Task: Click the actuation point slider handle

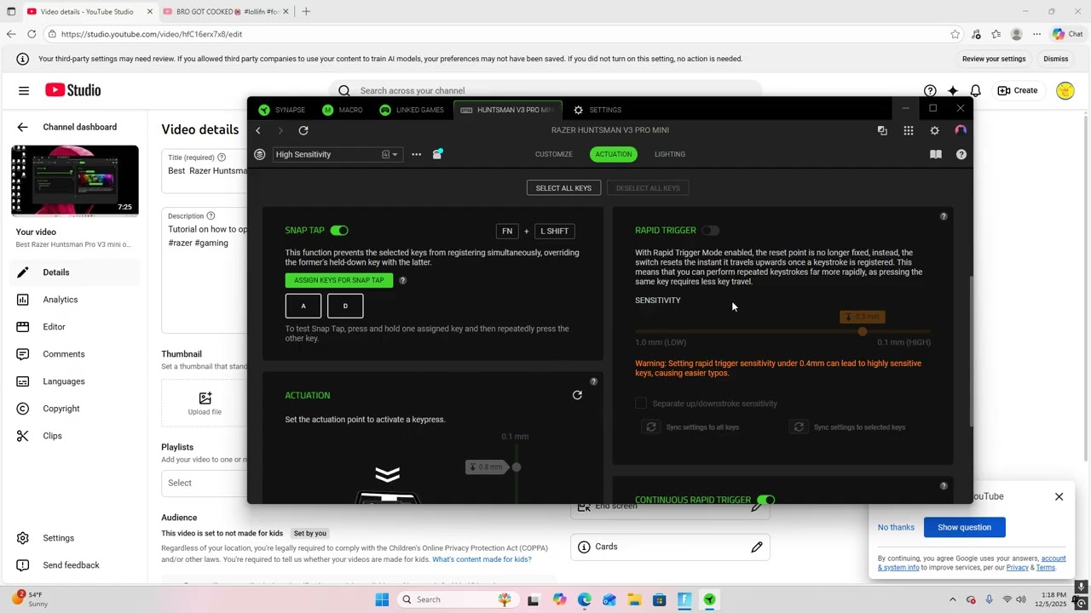Action: 517,467
